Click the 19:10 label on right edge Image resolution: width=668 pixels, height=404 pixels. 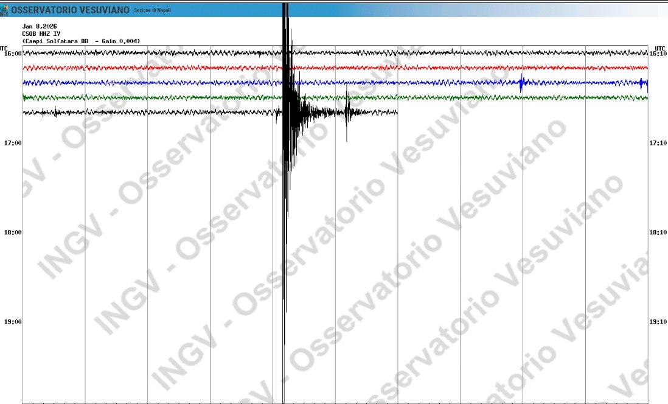pos(658,322)
